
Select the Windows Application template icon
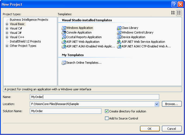point(64,28)
